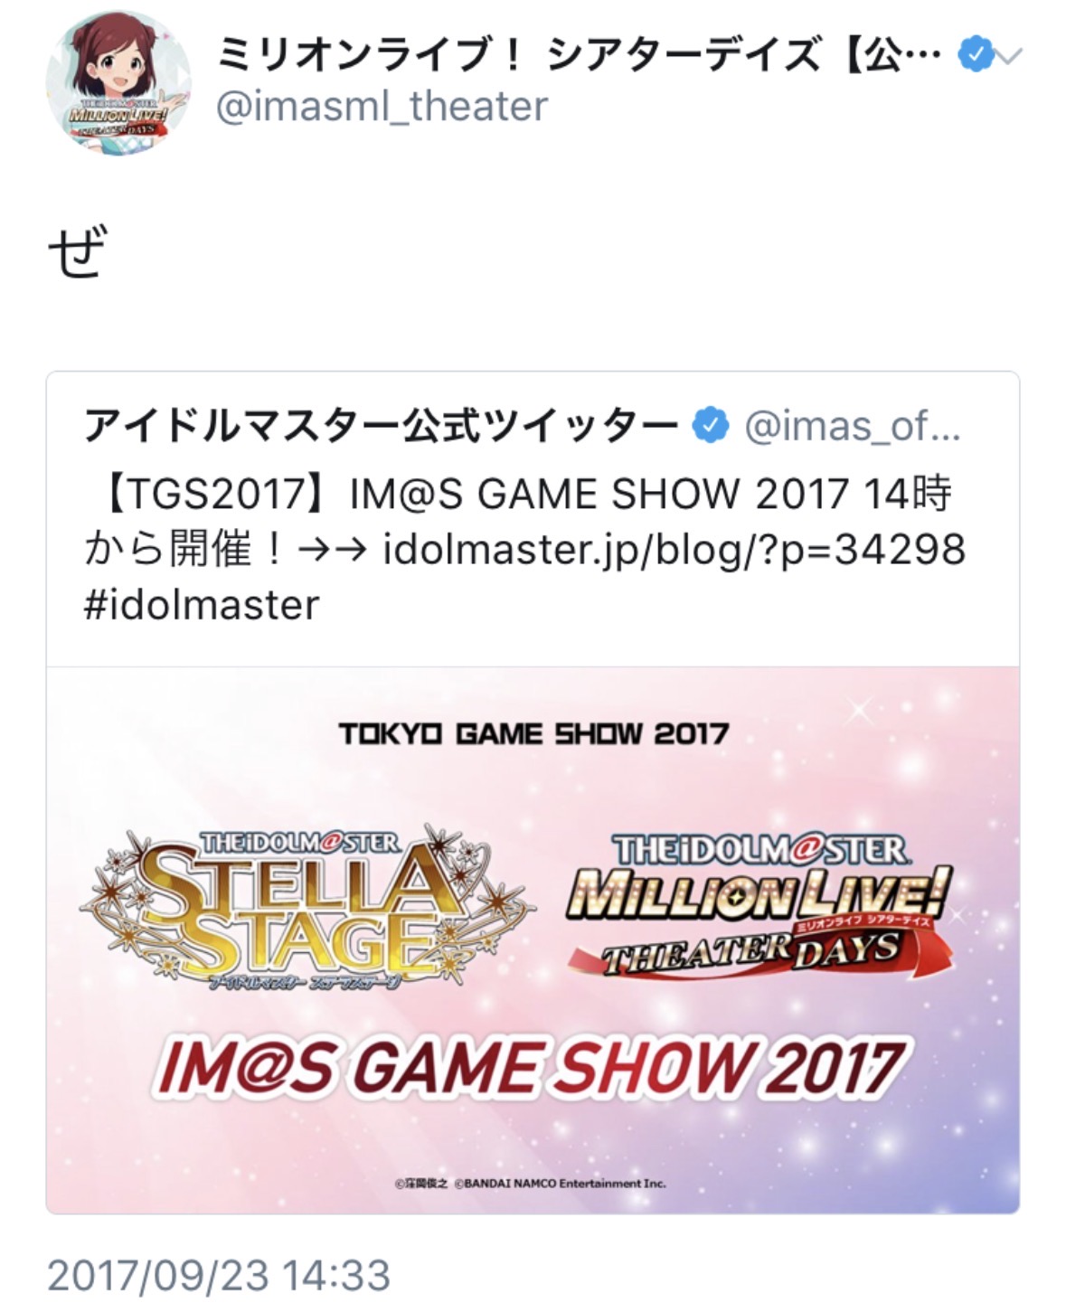
Task: Open the IM@S GAME SHOW 2017 banner image
Action: (533, 939)
